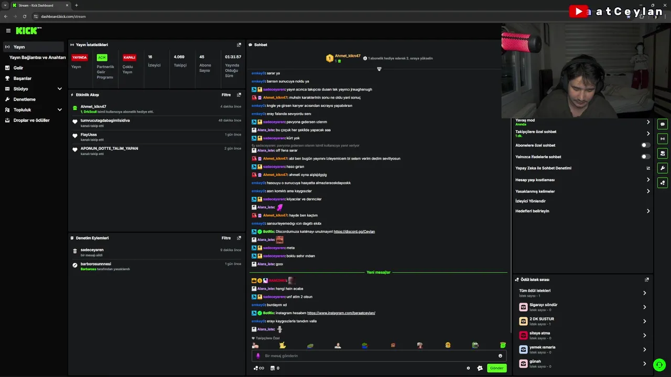
Task: Click the channel points infinity icon
Action: coord(258,368)
